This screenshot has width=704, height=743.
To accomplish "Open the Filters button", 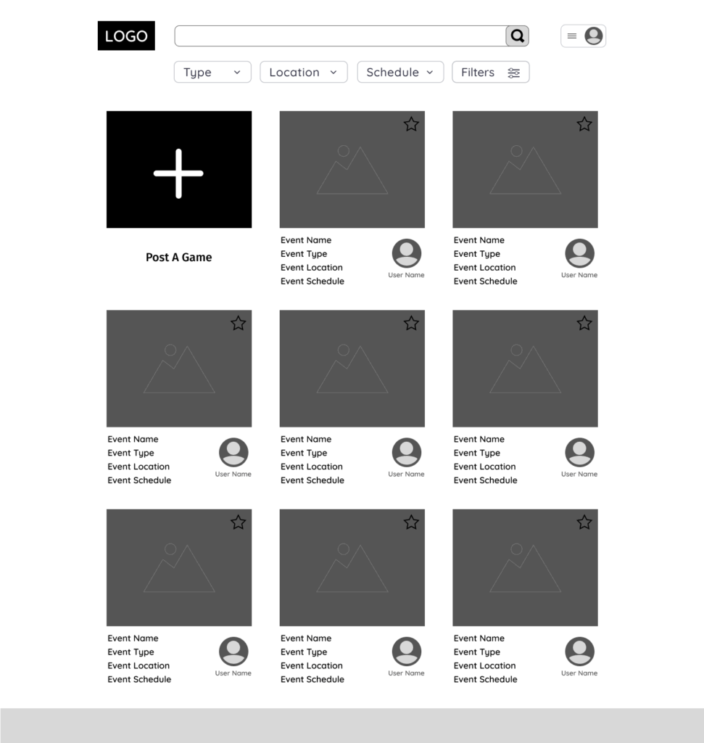I will tap(491, 72).
